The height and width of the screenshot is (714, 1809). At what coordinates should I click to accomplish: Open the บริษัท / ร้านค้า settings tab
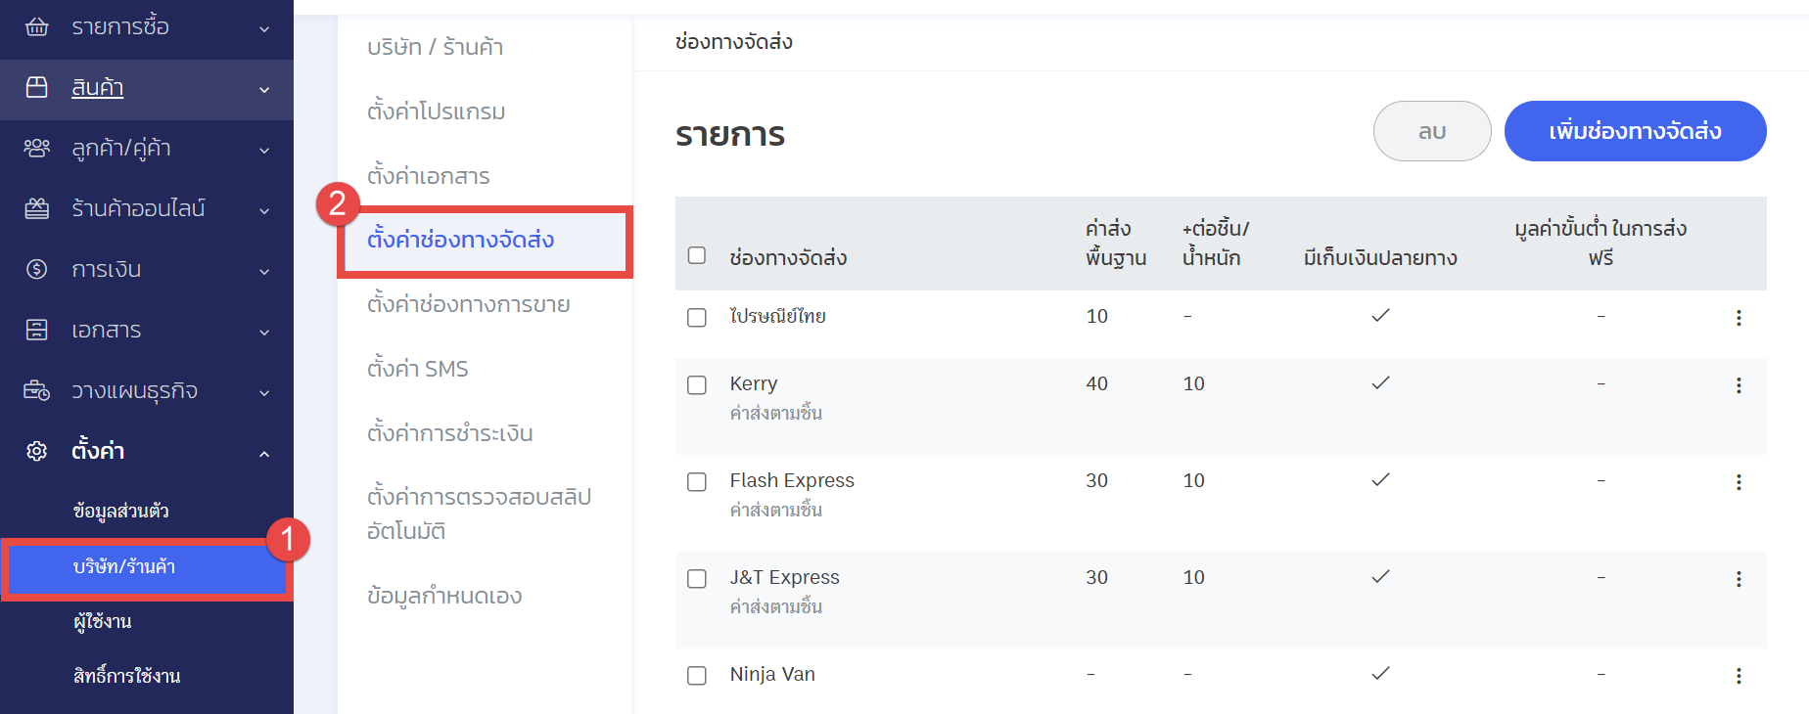tap(436, 47)
